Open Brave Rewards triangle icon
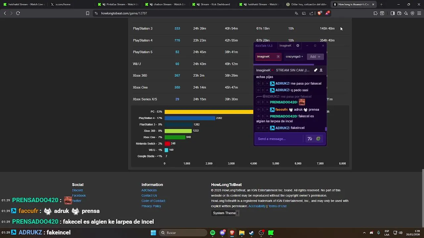The width and height of the screenshot is (424, 238). pos(327,13)
